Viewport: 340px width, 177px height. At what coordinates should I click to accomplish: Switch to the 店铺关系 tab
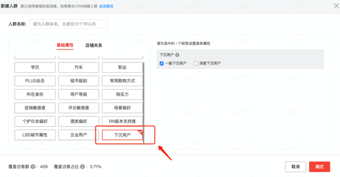tap(94, 45)
